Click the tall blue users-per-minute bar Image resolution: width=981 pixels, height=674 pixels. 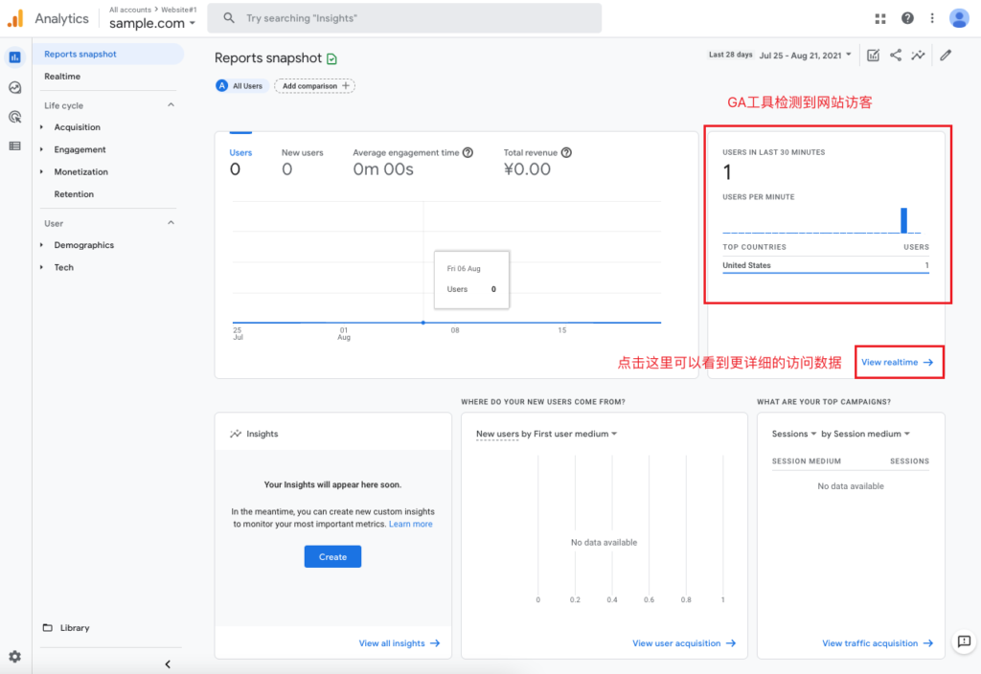coord(903,220)
